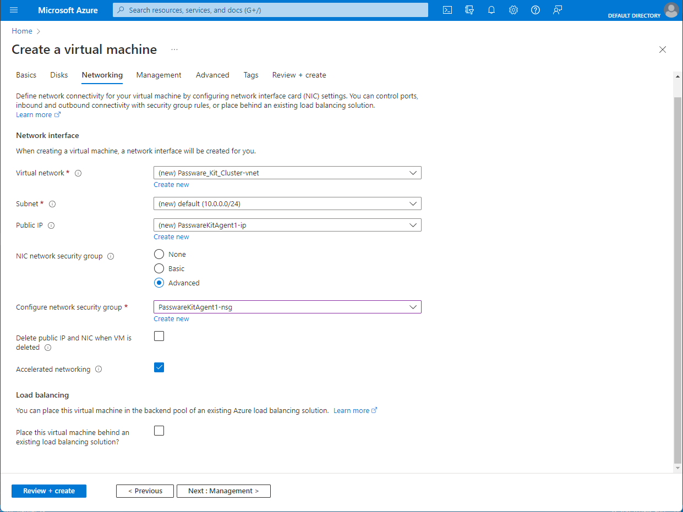
Task: Show info tooltip for NIC network security group
Action: point(111,256)
